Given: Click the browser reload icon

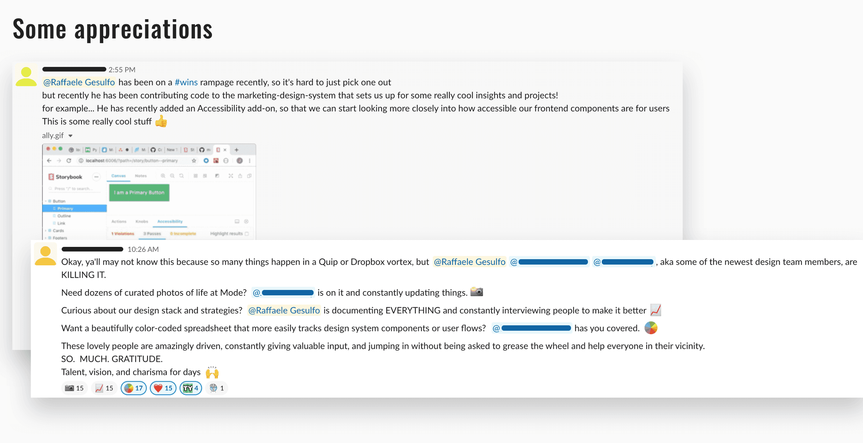Looking at the screenshot, I should [x=69, y=161].
